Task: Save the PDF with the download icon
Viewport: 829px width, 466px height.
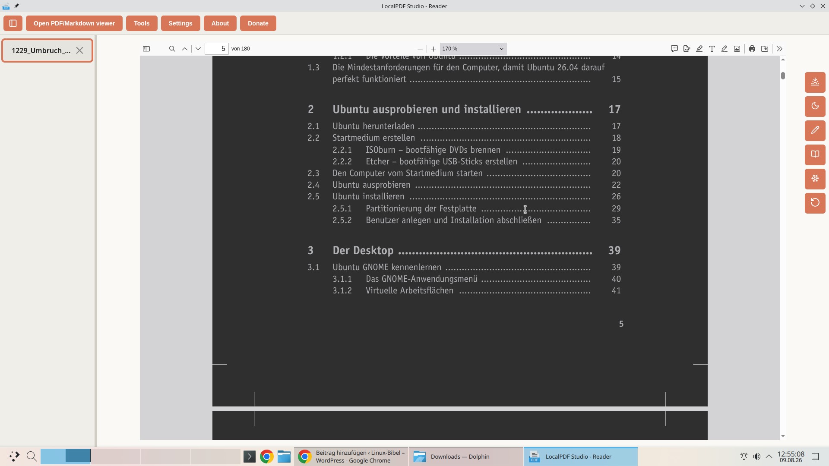Action: tap(765, 49)
